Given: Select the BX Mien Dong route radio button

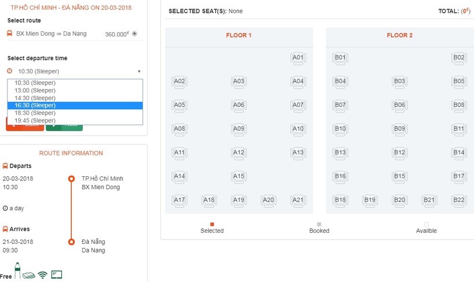Looking at the screenshot, I should click(135, 34).
